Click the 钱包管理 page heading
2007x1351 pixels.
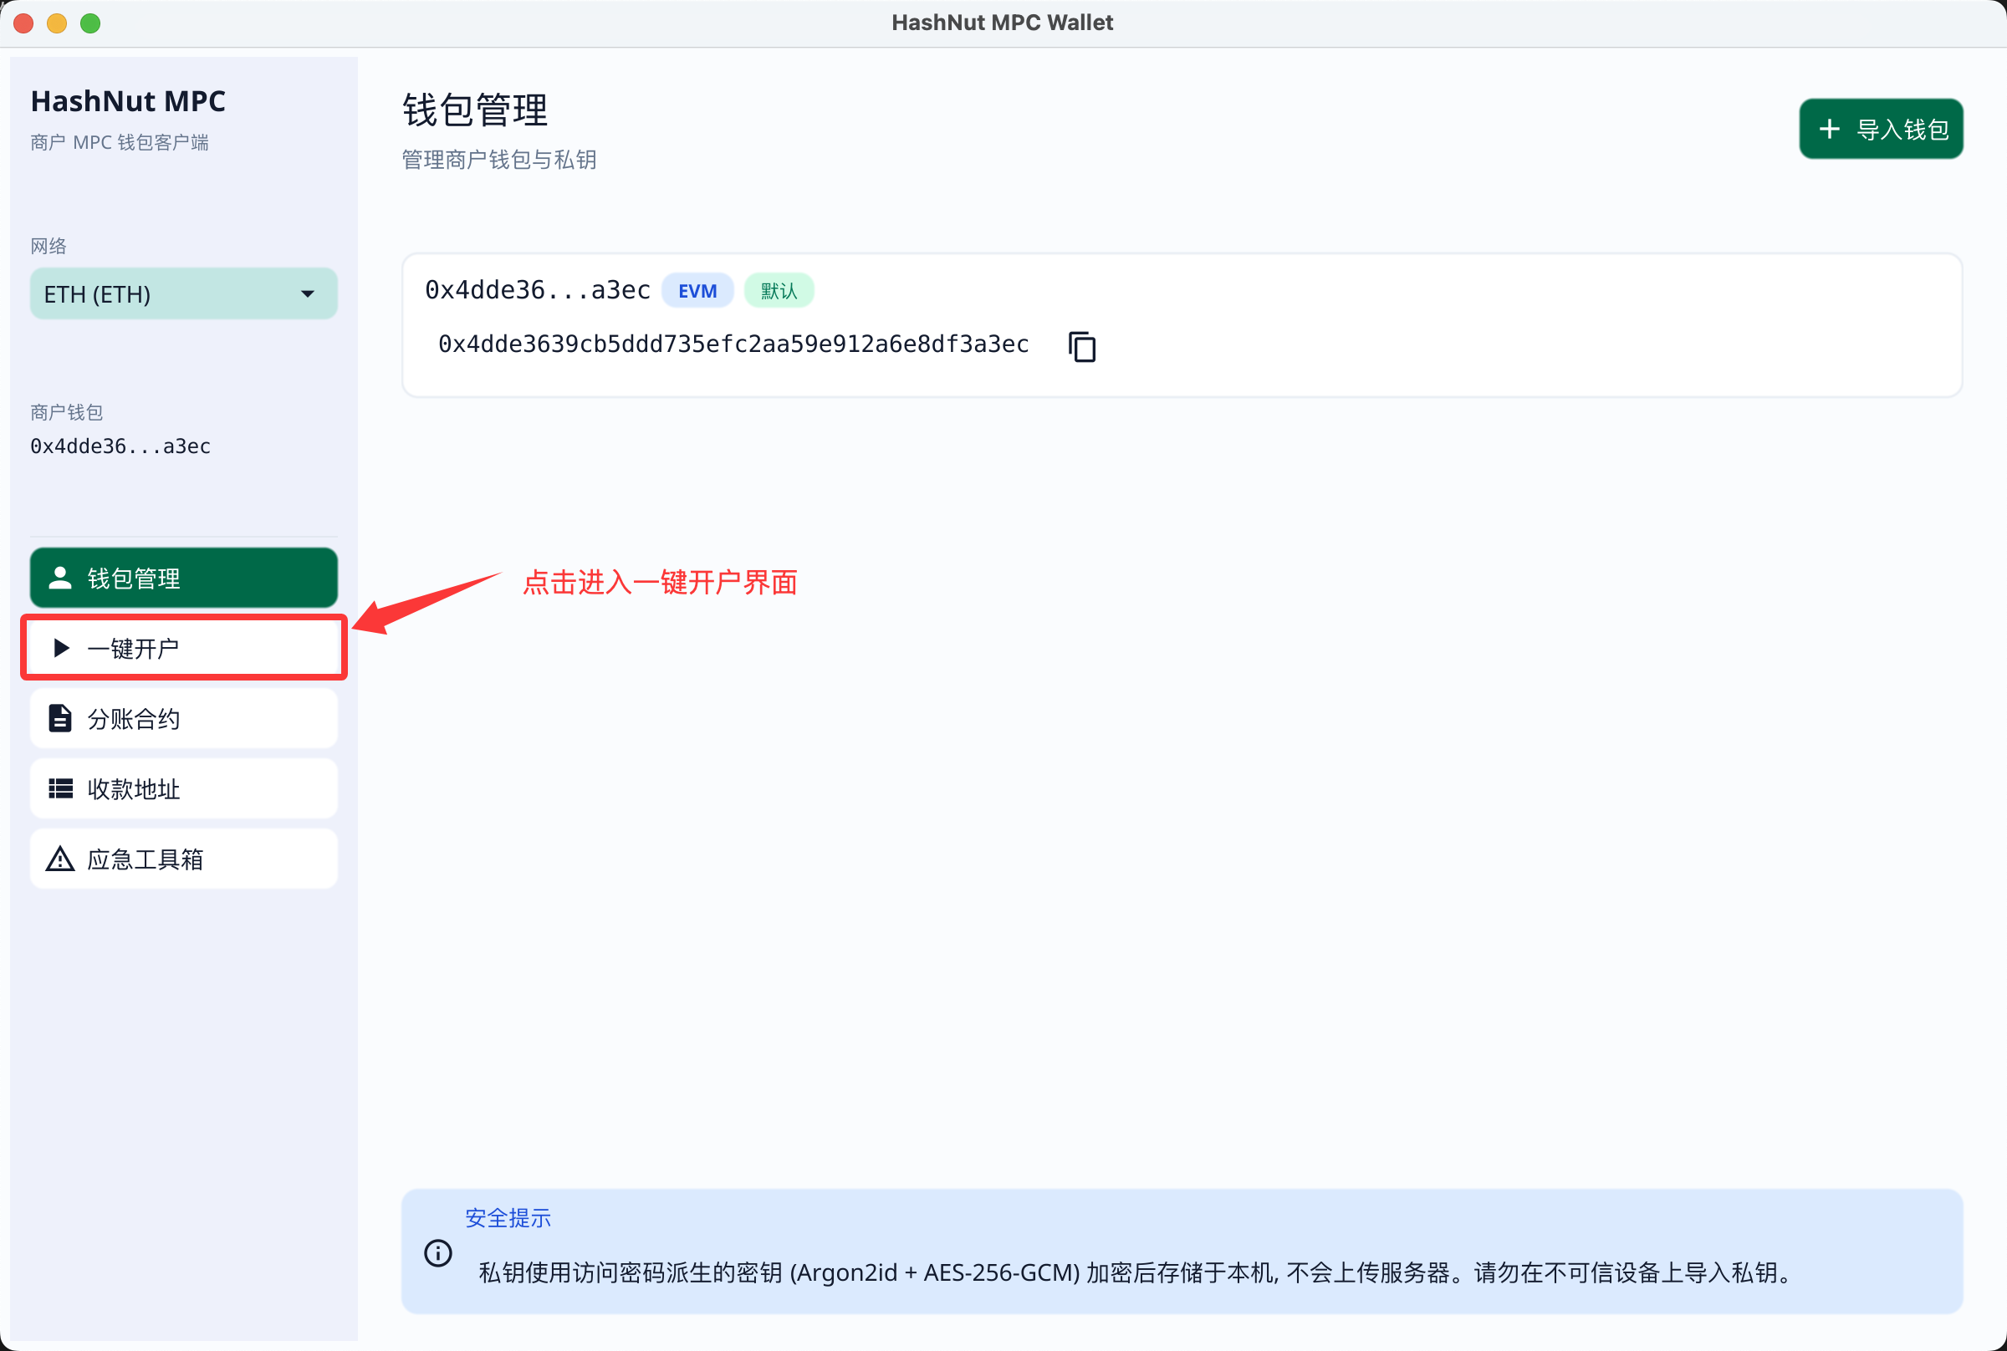475,110
